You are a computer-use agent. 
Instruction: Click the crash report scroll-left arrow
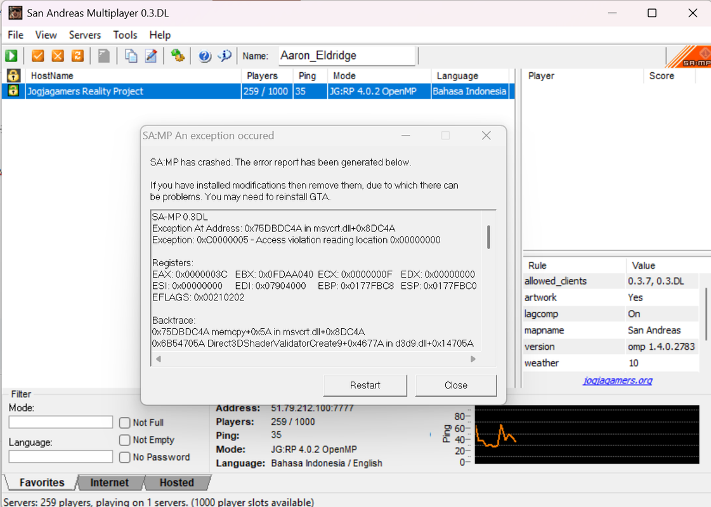(x=159, y=359)
